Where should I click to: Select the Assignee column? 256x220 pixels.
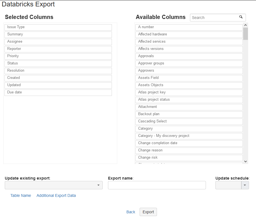click(x=58, y=42)
